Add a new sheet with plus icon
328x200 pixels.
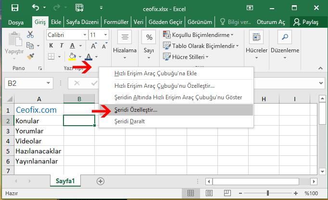coord(101,181)
